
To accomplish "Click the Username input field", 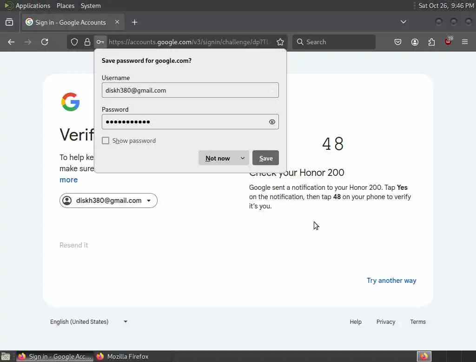I will coord(190,90).
